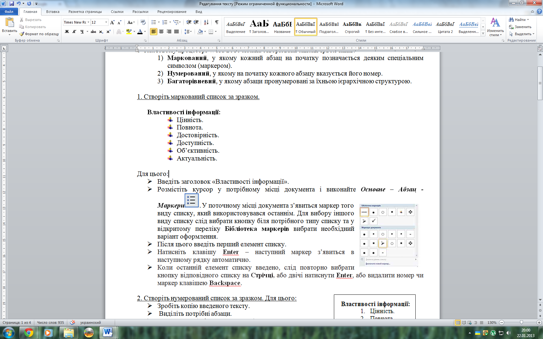Image resolution: width=543 pixels, height=339 pixels.
Task: Switch to the Рецензирование tab
Action: click(x=172, y=12)
